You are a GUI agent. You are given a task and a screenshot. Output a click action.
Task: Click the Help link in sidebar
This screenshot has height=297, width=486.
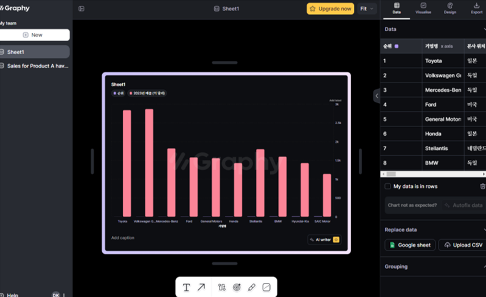click(x=12, y=295)
